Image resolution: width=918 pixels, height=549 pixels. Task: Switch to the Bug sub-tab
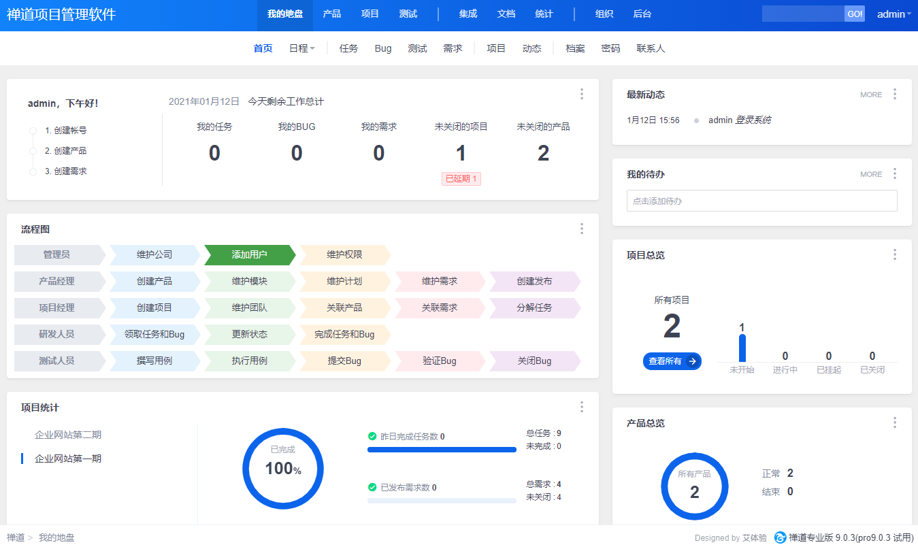pyautogui.click(x=383, y=48)
